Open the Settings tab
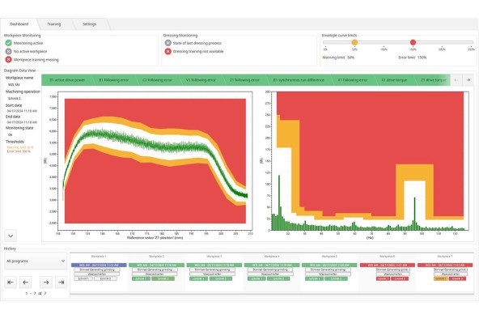This screenshot has height=319, width=479. [x=89, y=23]
